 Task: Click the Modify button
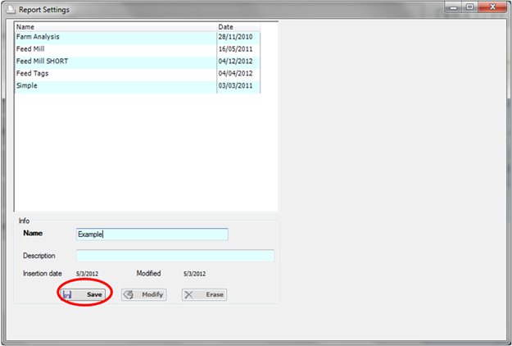tap(144, 294)
